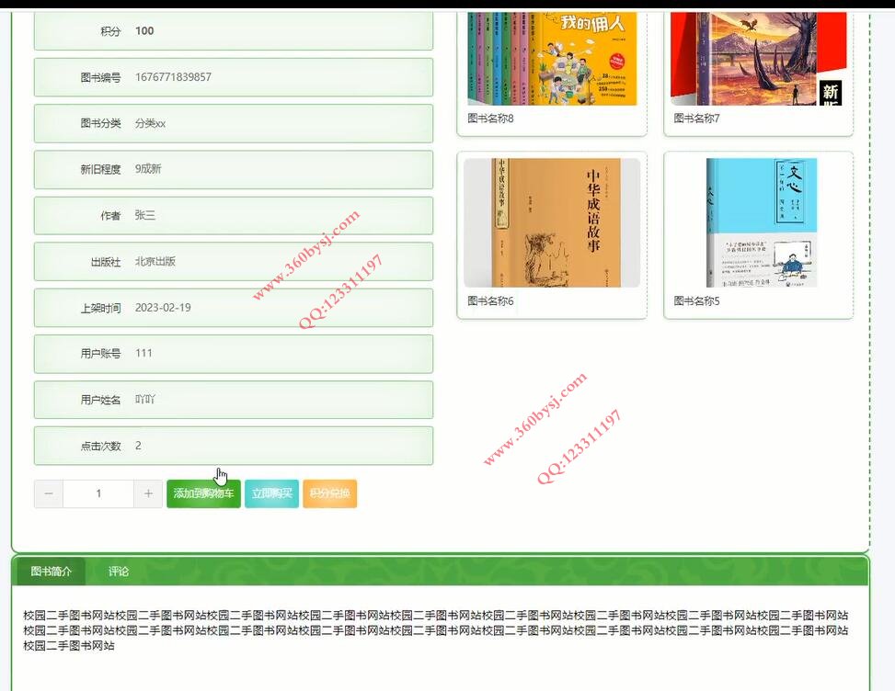This screenshot has height=691, width=895.
Task: Click the quantity input field showing 1
Action: click(98, 493)
